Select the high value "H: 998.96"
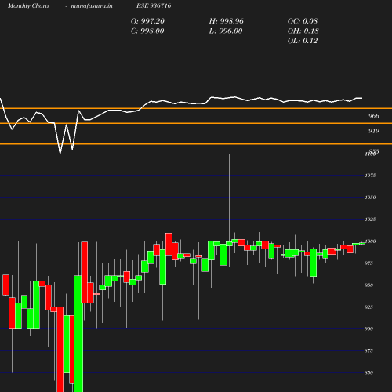Image resolution: width=392 pixels, height=392 pixels. (x=227, y=21)
